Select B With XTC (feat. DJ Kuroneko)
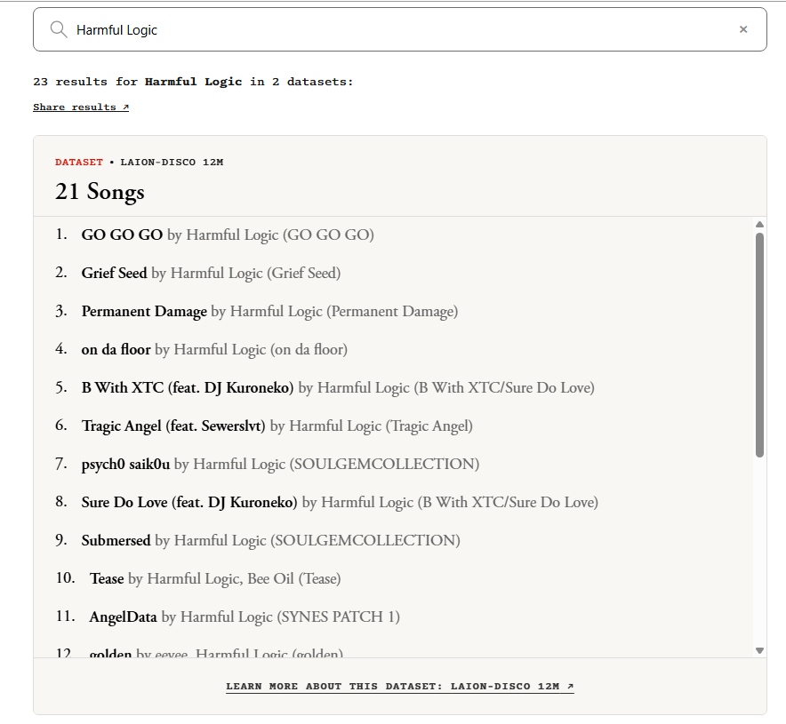This screenshot has height=724, width=786. point(188,387)
